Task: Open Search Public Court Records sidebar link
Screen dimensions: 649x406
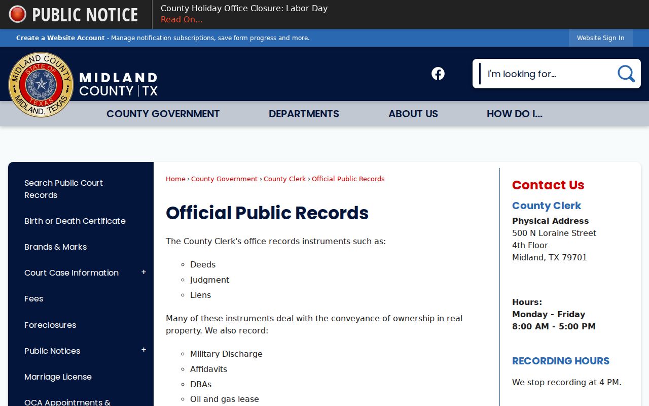Action: pos(63,189)
